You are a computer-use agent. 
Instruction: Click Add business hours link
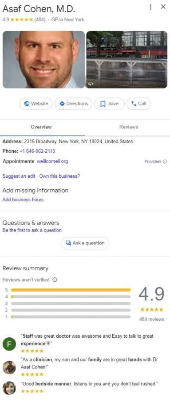click(x=23, y=200)
